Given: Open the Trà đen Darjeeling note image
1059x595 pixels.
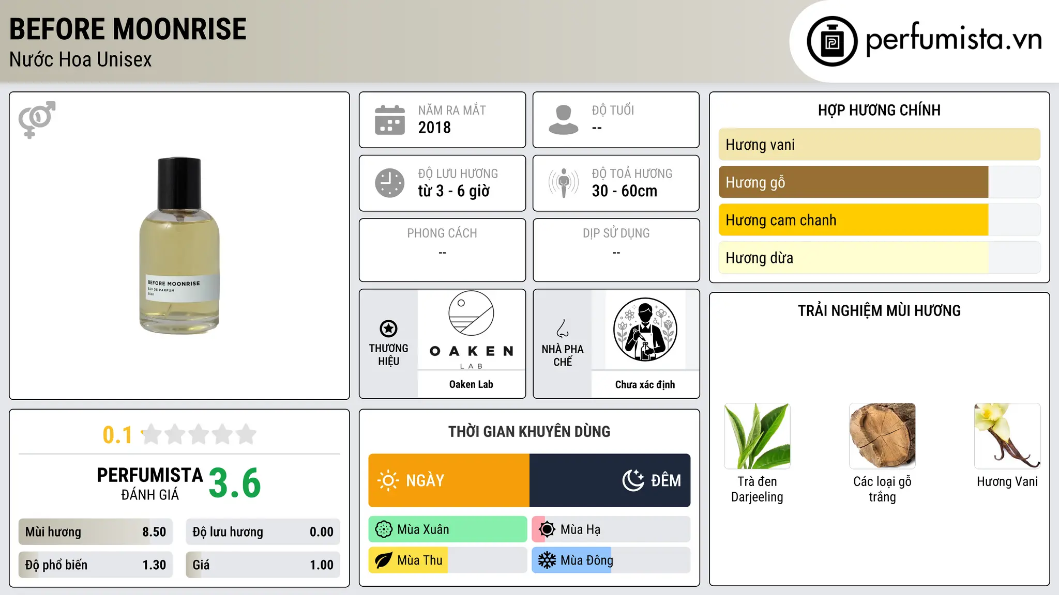Looking at the screenshot, I should click(757, 436).
